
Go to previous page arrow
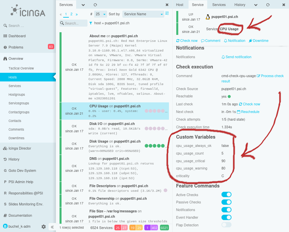[61, 14]
